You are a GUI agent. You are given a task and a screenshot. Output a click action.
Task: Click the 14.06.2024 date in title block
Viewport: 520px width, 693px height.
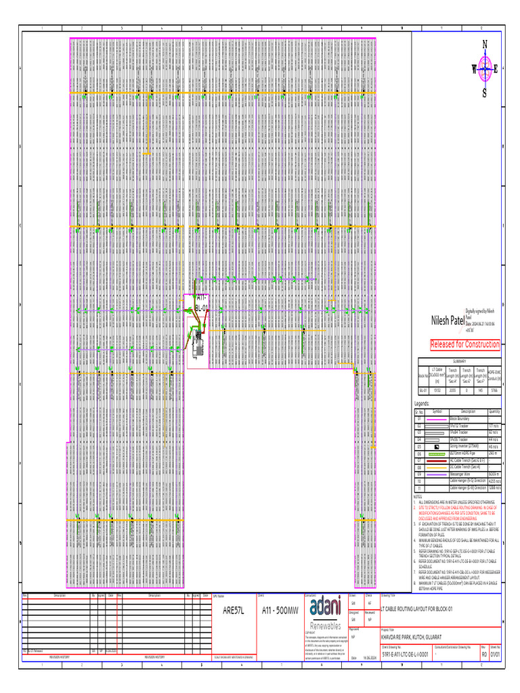coord(370,658)
